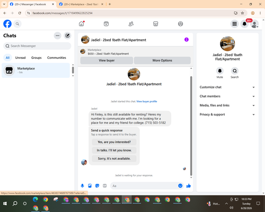Open Microsoft Edge from taskbar

(36, 199)
